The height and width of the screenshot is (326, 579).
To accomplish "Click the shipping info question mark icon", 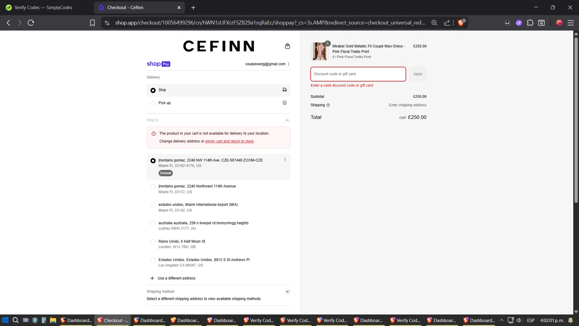I will [328, 105].
